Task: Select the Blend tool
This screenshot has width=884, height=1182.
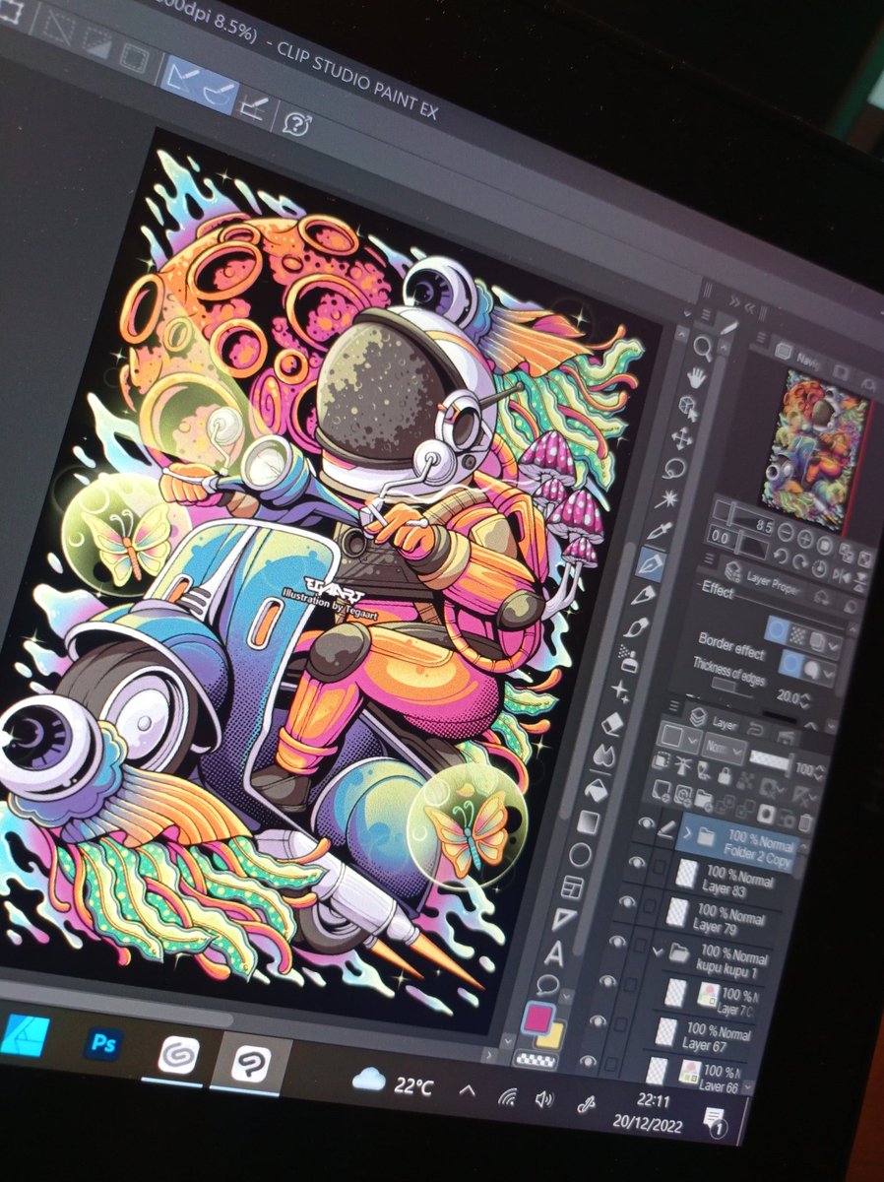Action: [x=605, y=755]
